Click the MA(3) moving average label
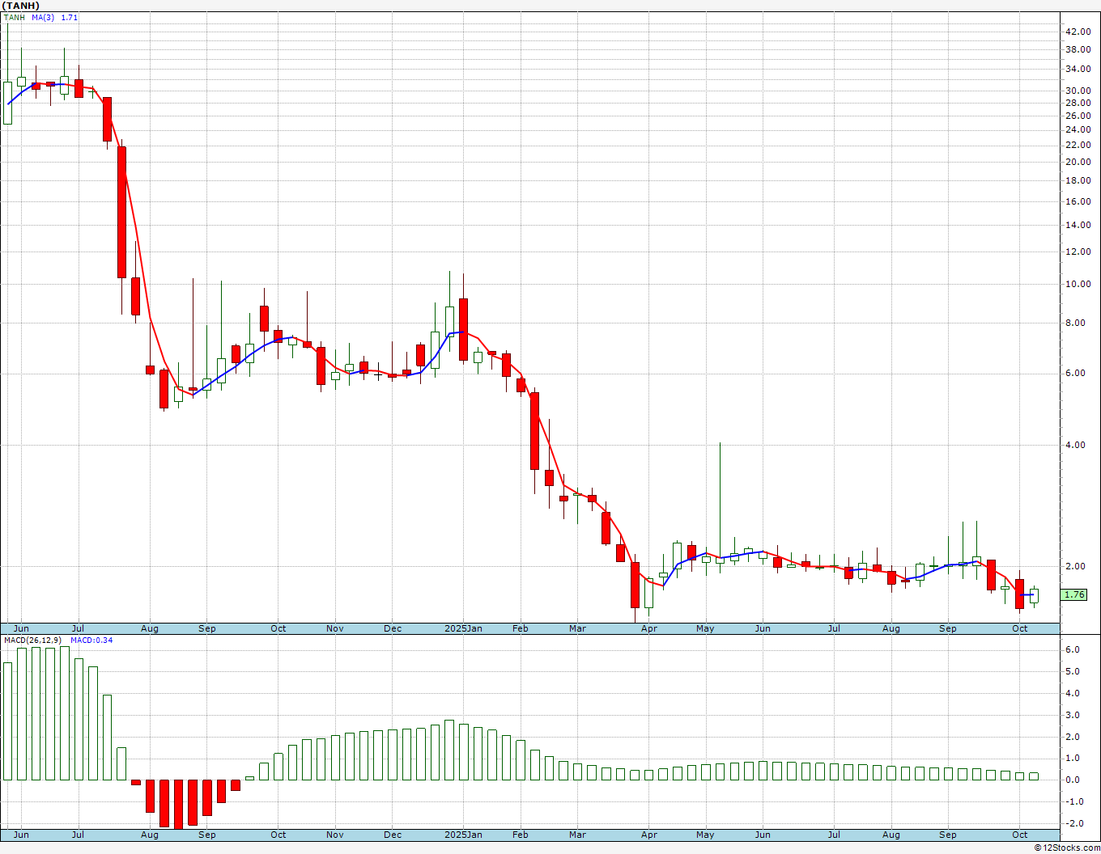Screen dimensions: 1101x854 tap(44, 17)
